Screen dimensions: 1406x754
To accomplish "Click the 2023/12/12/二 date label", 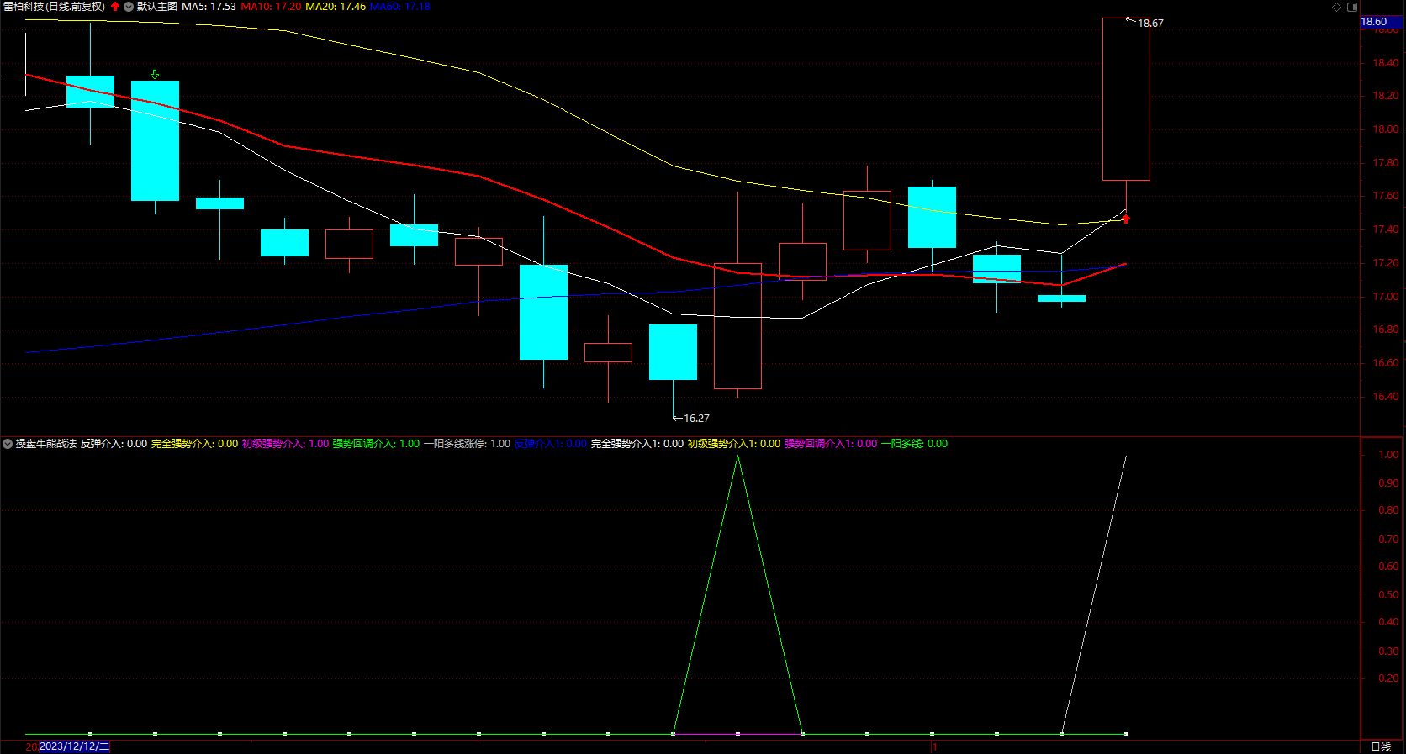I will tap(75, 746).
